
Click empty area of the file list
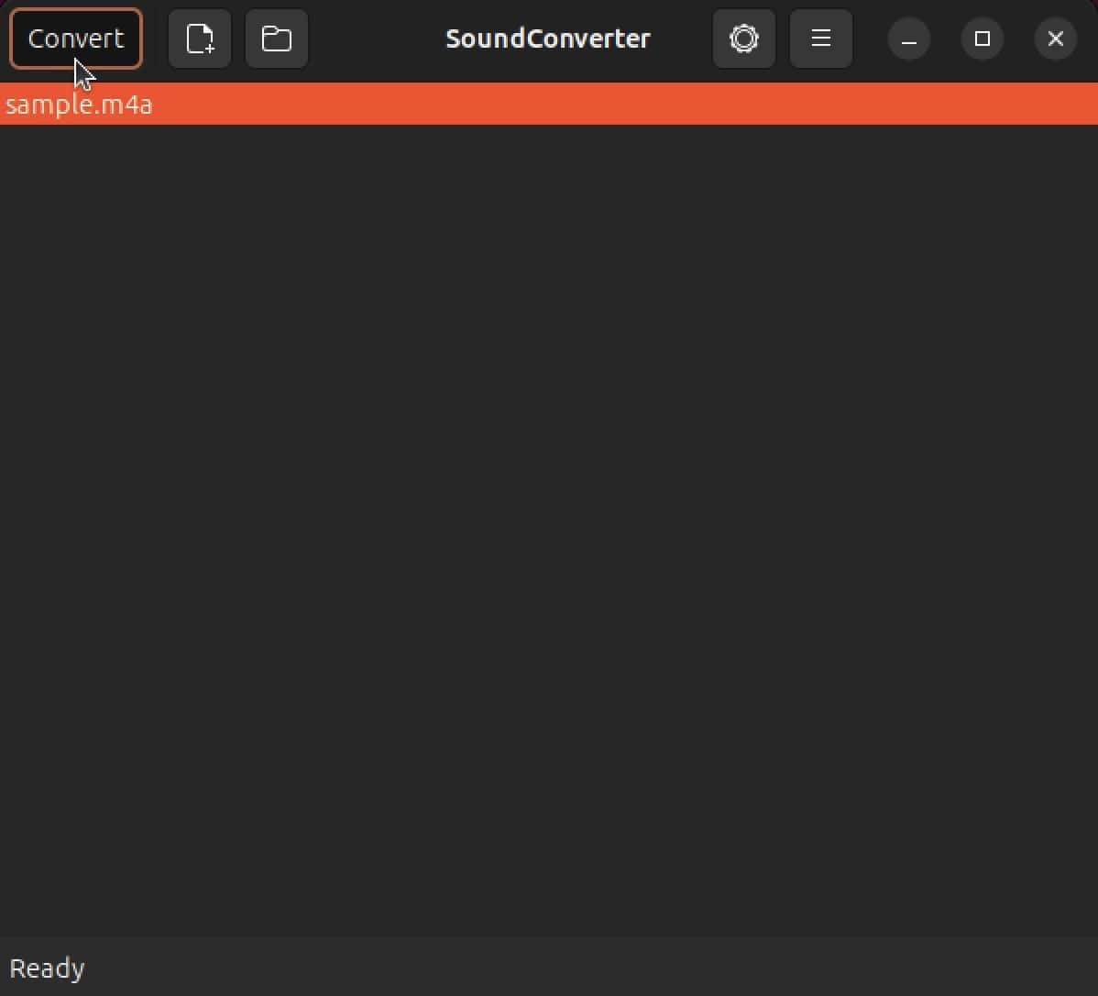point(549,530)
